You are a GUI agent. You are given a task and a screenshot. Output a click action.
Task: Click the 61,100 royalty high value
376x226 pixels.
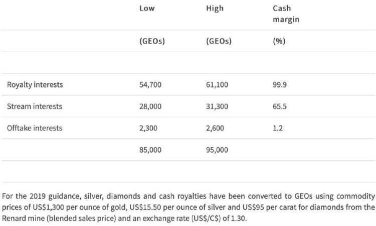tap(217, 85)
